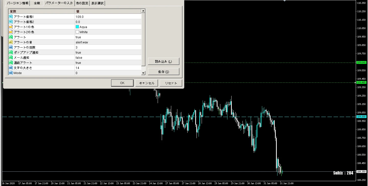368x186 pixels.
Task: Click the アラート価格1 variable type icon
Action: (11, 17)
